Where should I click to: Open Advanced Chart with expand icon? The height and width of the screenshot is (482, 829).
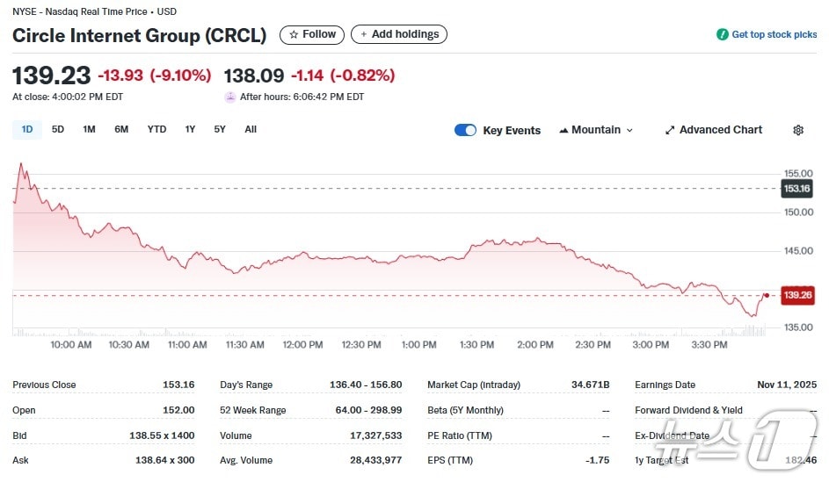(x=670, y=130)
